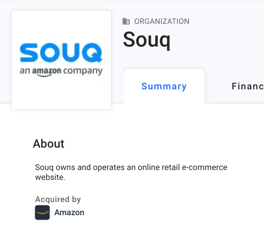Open the Summary tab
The width and height of the screenshot is (264, 230).
click(164, 86)
